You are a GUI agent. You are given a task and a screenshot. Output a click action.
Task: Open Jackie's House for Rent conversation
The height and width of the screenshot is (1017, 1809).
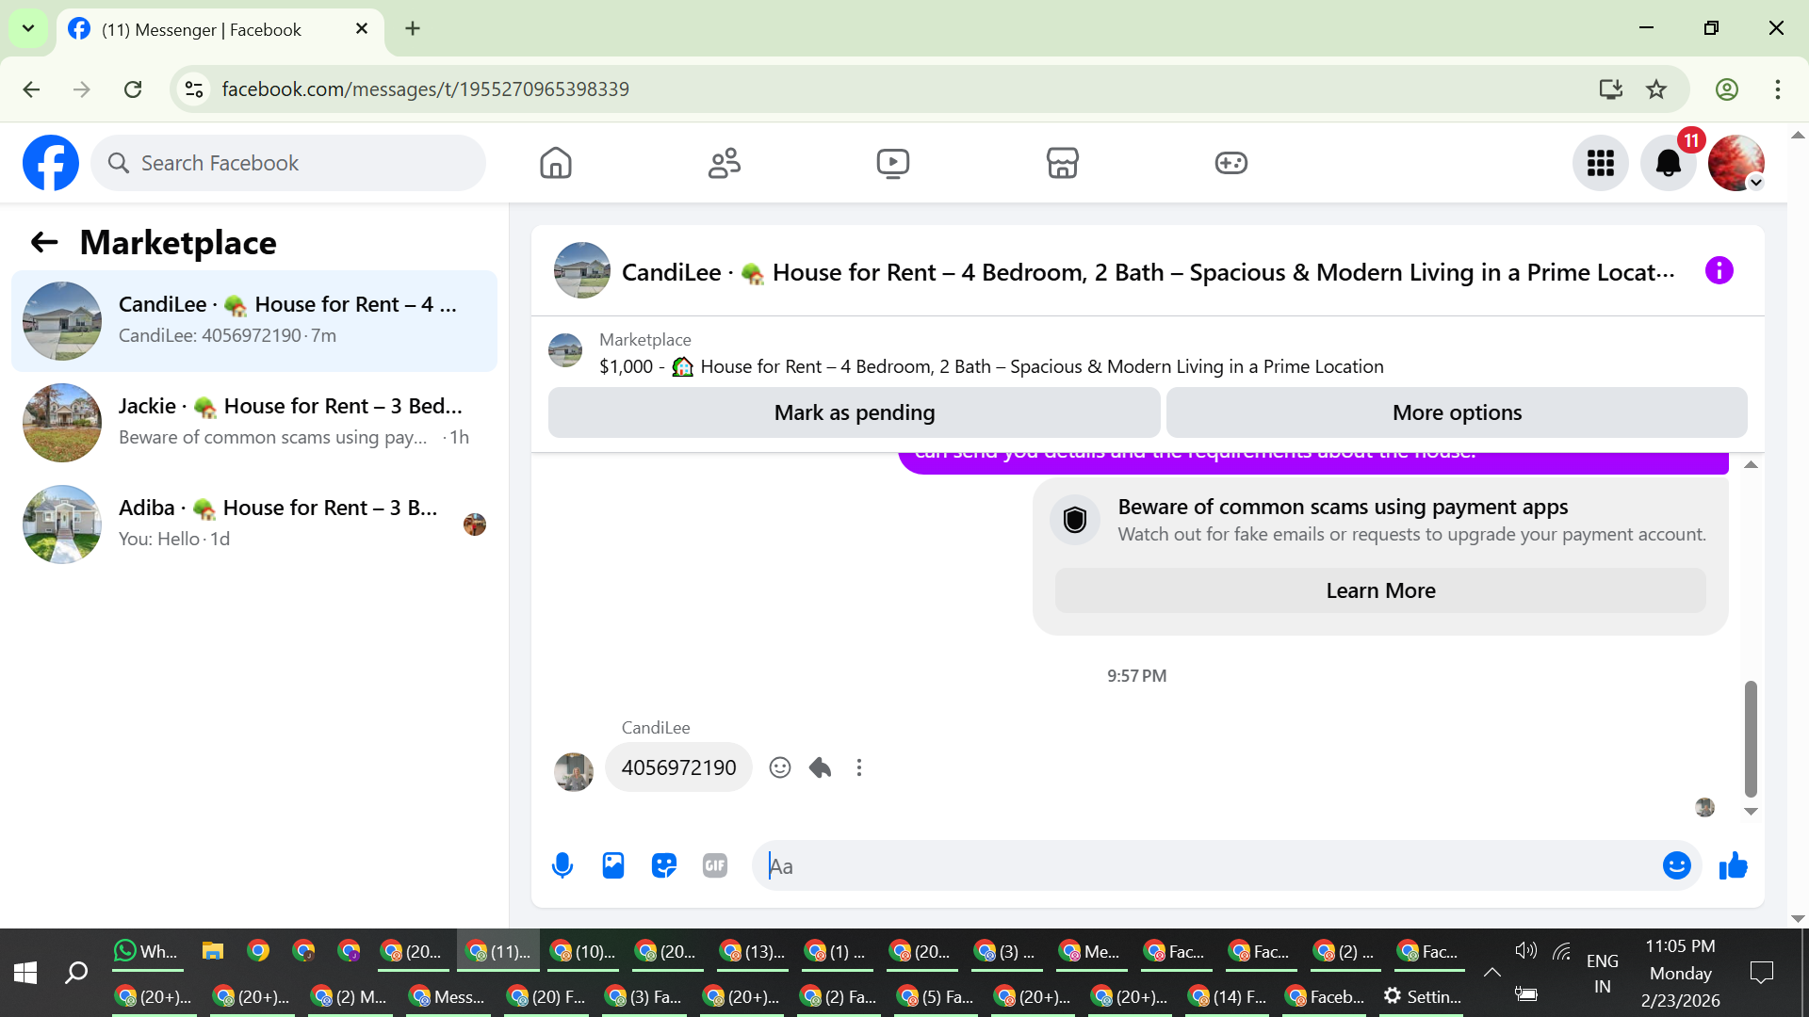254,422
